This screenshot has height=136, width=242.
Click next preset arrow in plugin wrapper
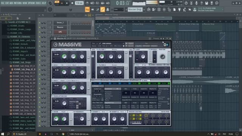[x=163, y=39]
